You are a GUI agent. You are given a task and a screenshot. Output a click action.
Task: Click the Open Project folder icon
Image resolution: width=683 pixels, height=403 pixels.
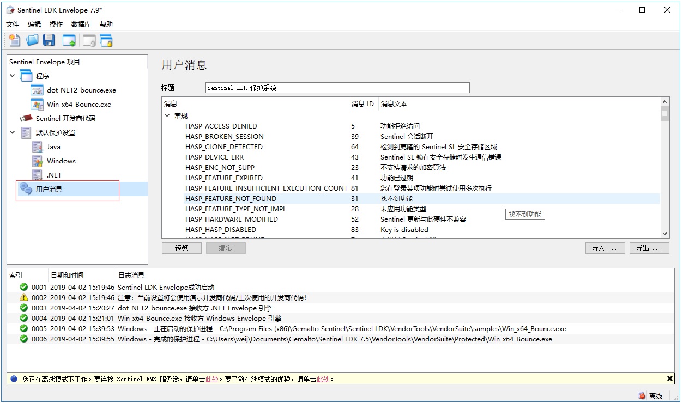point(32,40)
